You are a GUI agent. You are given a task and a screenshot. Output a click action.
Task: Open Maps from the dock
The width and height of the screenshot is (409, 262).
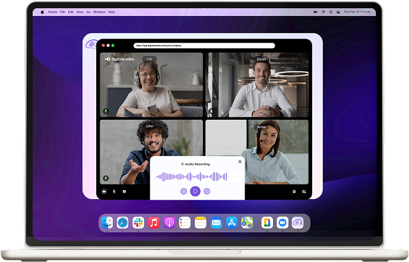[247, 223]
